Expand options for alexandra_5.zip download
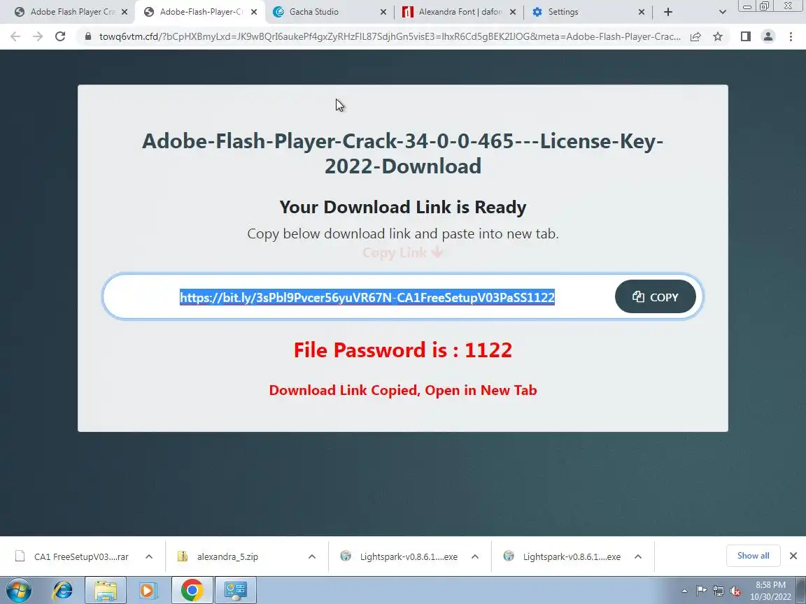Viewport: 806px width, 604px height. 312,556
